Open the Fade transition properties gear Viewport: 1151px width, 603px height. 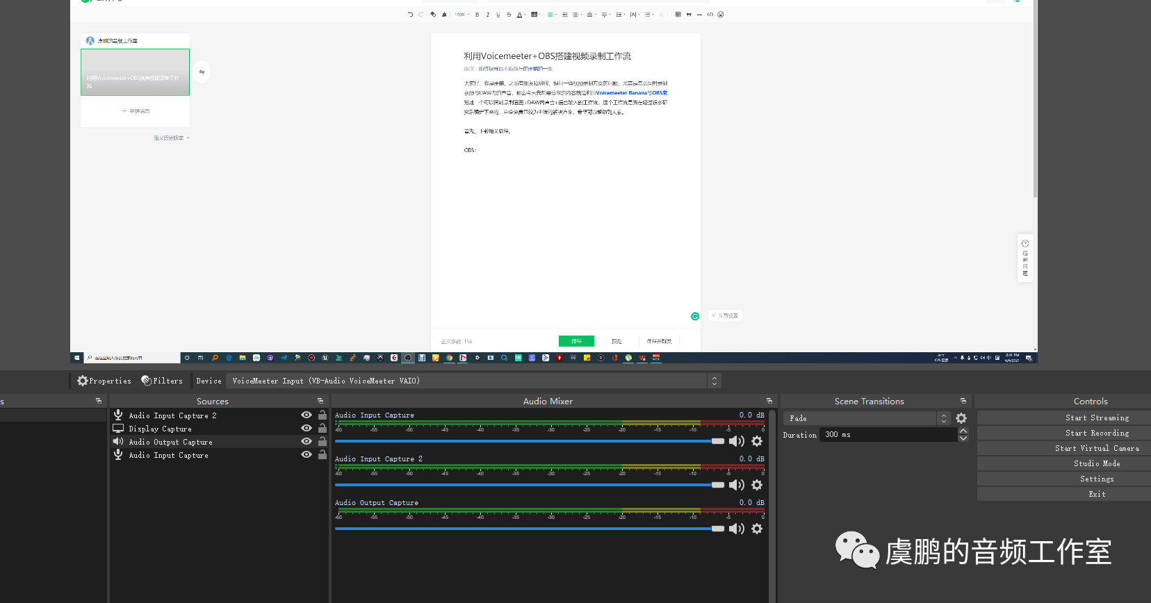(961, 418)
